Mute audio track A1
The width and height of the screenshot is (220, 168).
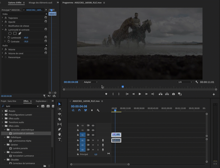click(93, 140)
